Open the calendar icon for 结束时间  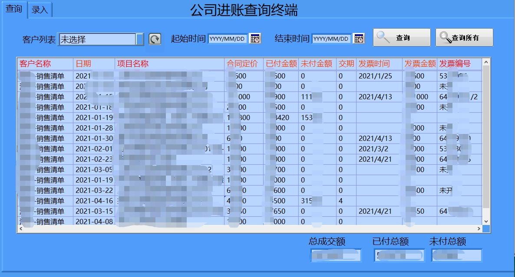[x=359, y=38]
